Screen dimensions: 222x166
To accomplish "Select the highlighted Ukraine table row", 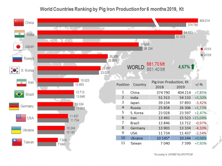I will (161, 137).
